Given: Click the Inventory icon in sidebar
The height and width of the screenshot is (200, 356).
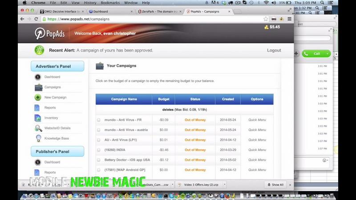Looking at the screenshot, I should [37, 118].
